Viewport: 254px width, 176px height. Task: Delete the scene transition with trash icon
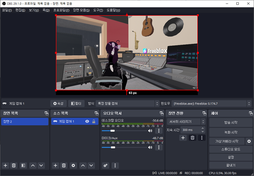point(193,138)
